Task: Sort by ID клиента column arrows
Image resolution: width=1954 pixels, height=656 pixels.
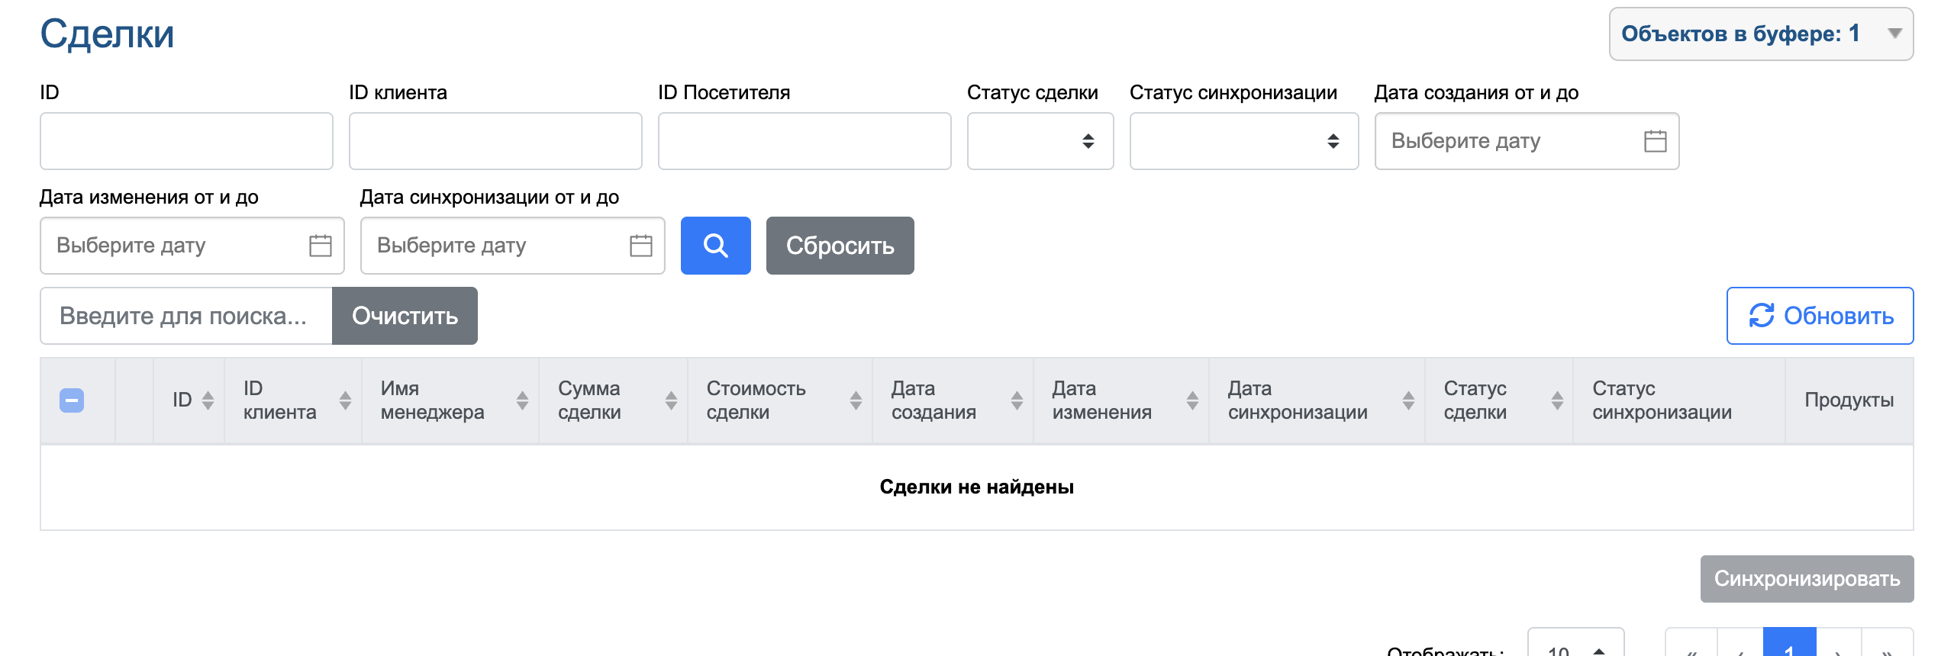Action: 345,400
